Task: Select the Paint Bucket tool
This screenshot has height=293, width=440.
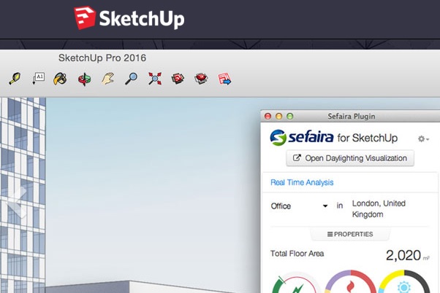Action: pyautogui.click(x=60, y=79)
